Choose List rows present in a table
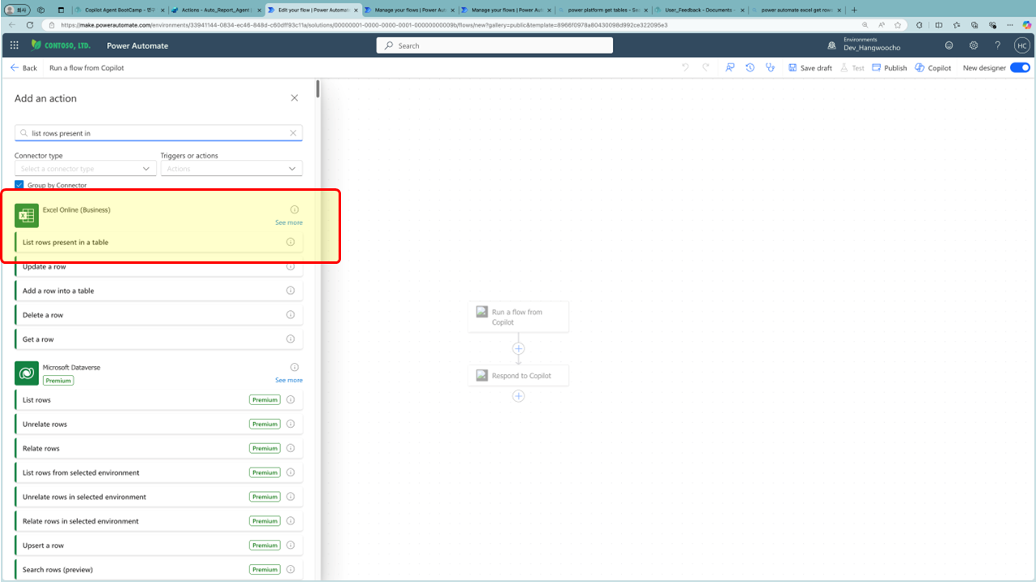The width and height of the screenshot is (1036, 582). [x=158, y=242]
